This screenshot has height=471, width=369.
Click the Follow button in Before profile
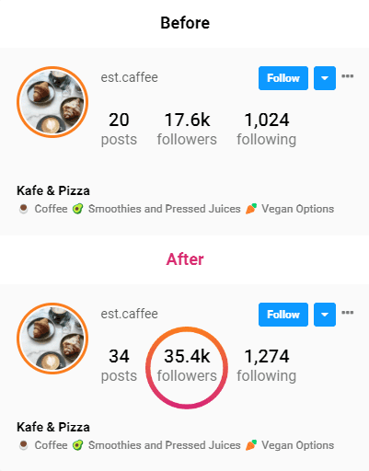point(283,78)
